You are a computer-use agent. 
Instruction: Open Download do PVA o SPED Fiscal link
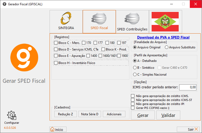click(163, 37)
